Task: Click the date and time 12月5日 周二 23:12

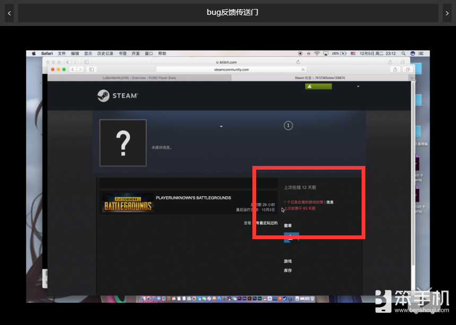Action: pos(378,54)
